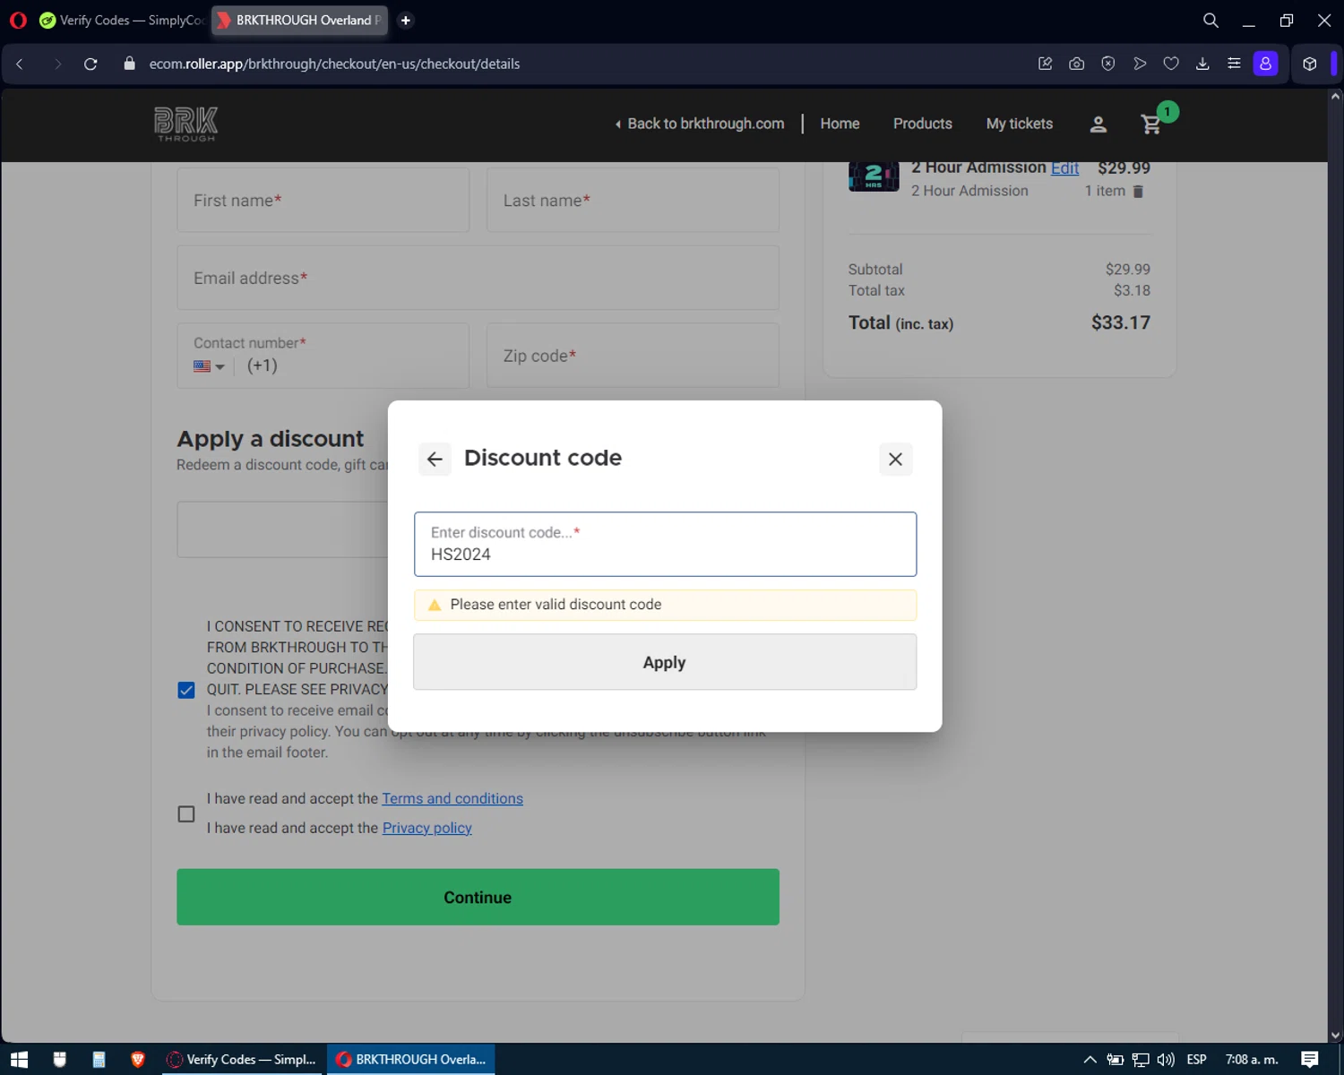Select the BRKTHROUGH Overland browser tab
The image size is (1344, 1075).
tap(300, 20)
